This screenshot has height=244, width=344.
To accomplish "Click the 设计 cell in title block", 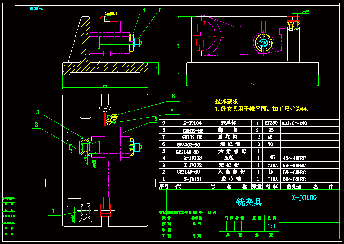I will point(166,218).
